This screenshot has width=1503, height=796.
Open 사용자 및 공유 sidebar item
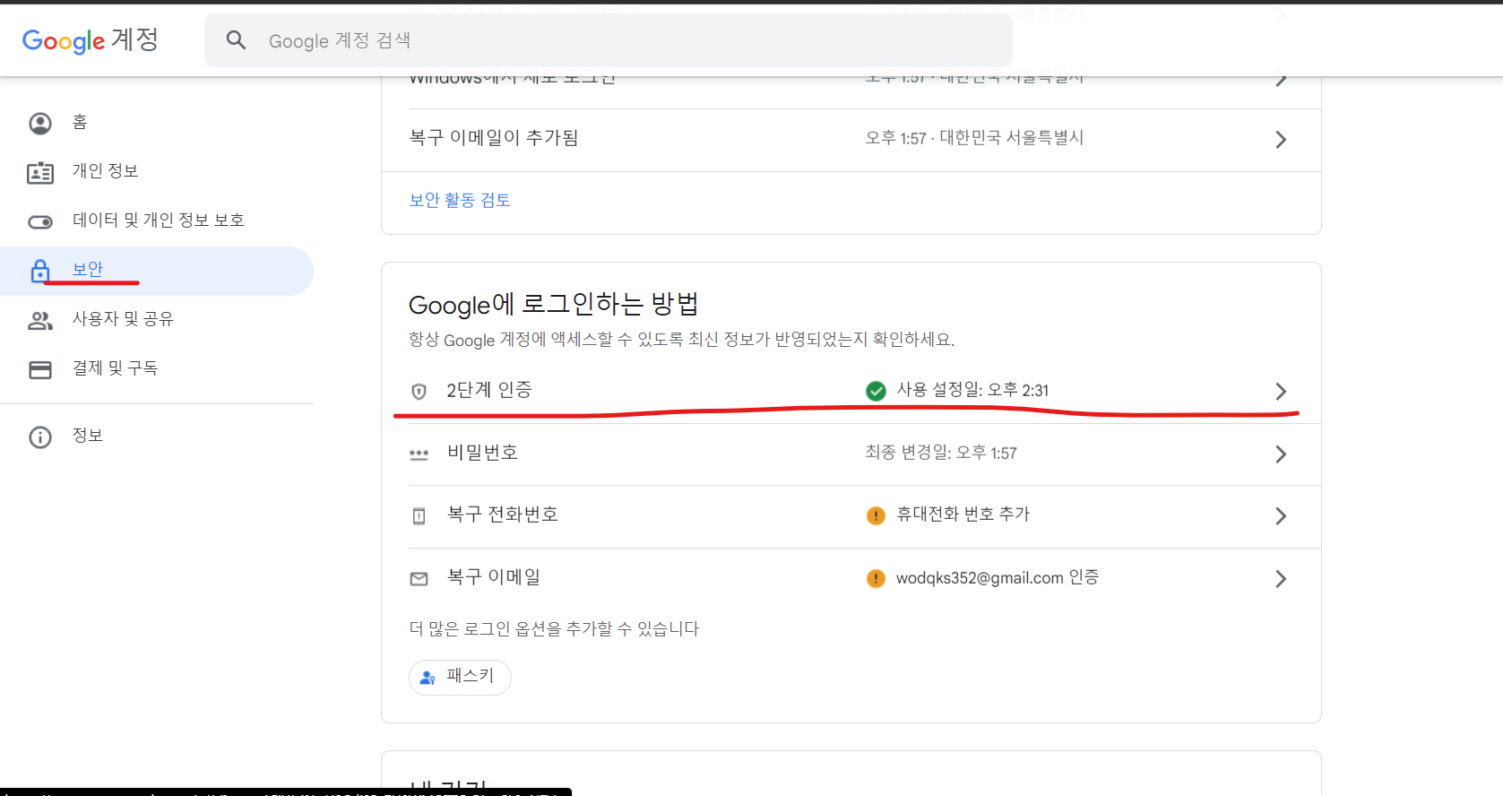click(157, 320)
